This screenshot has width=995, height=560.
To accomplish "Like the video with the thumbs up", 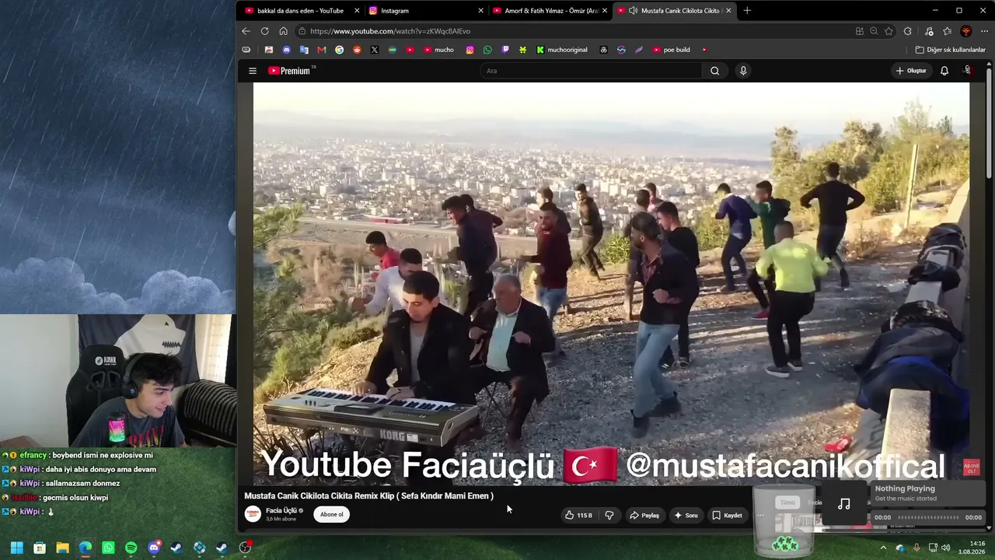I will 570,515.
